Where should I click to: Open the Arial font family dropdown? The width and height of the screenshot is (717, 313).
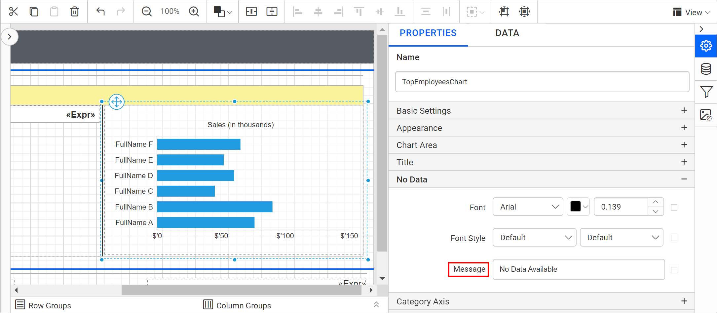pos(528,207)
